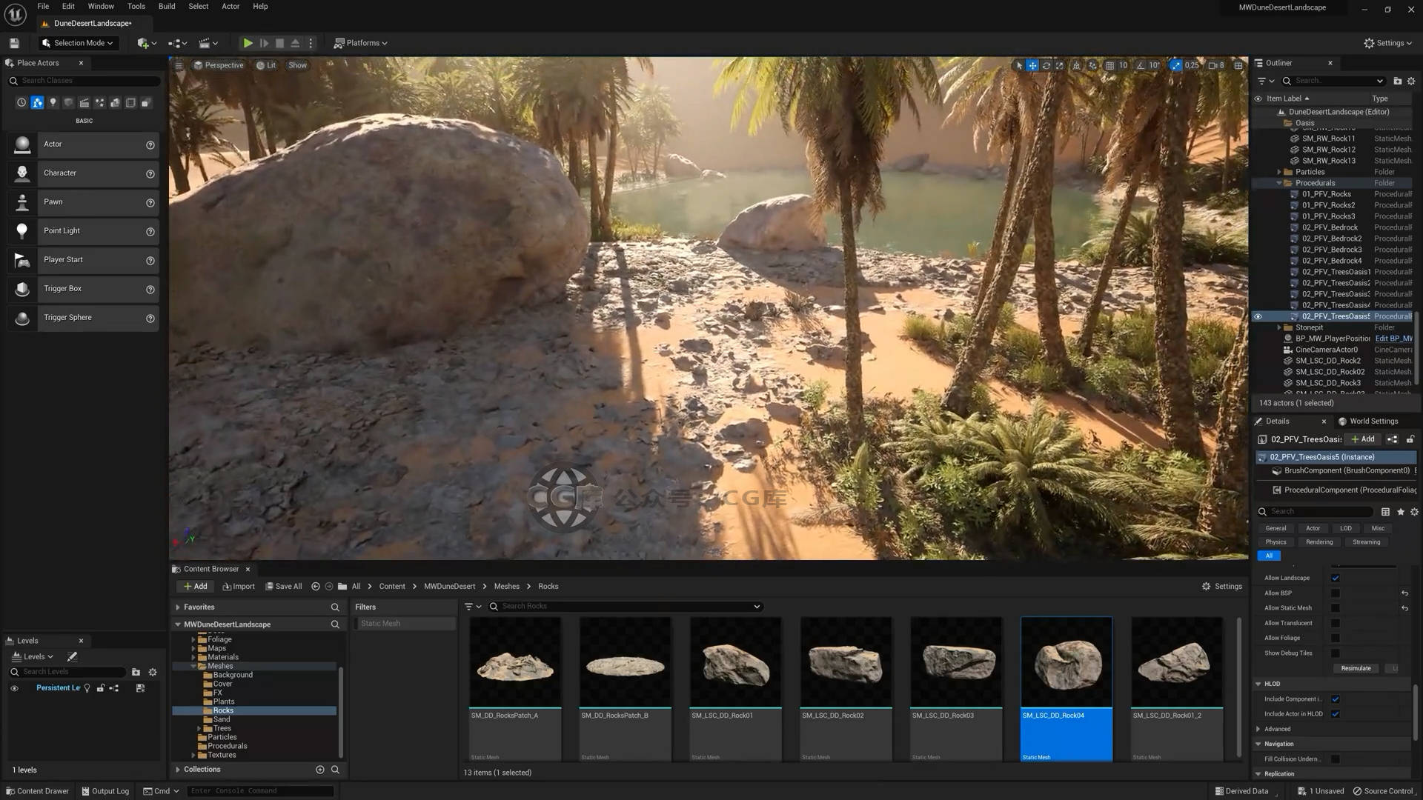Click the Save All button
Screen dimensions: 1423x800
[283, 587]
